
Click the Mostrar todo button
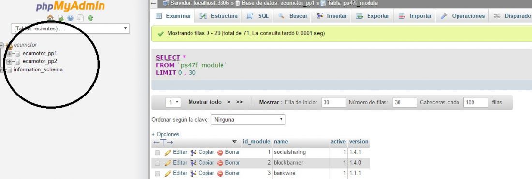(x=205, y=102)
